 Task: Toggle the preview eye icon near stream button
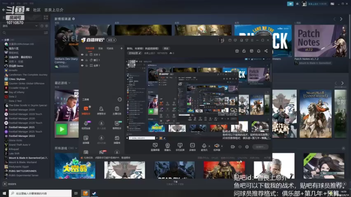[240, 147]
